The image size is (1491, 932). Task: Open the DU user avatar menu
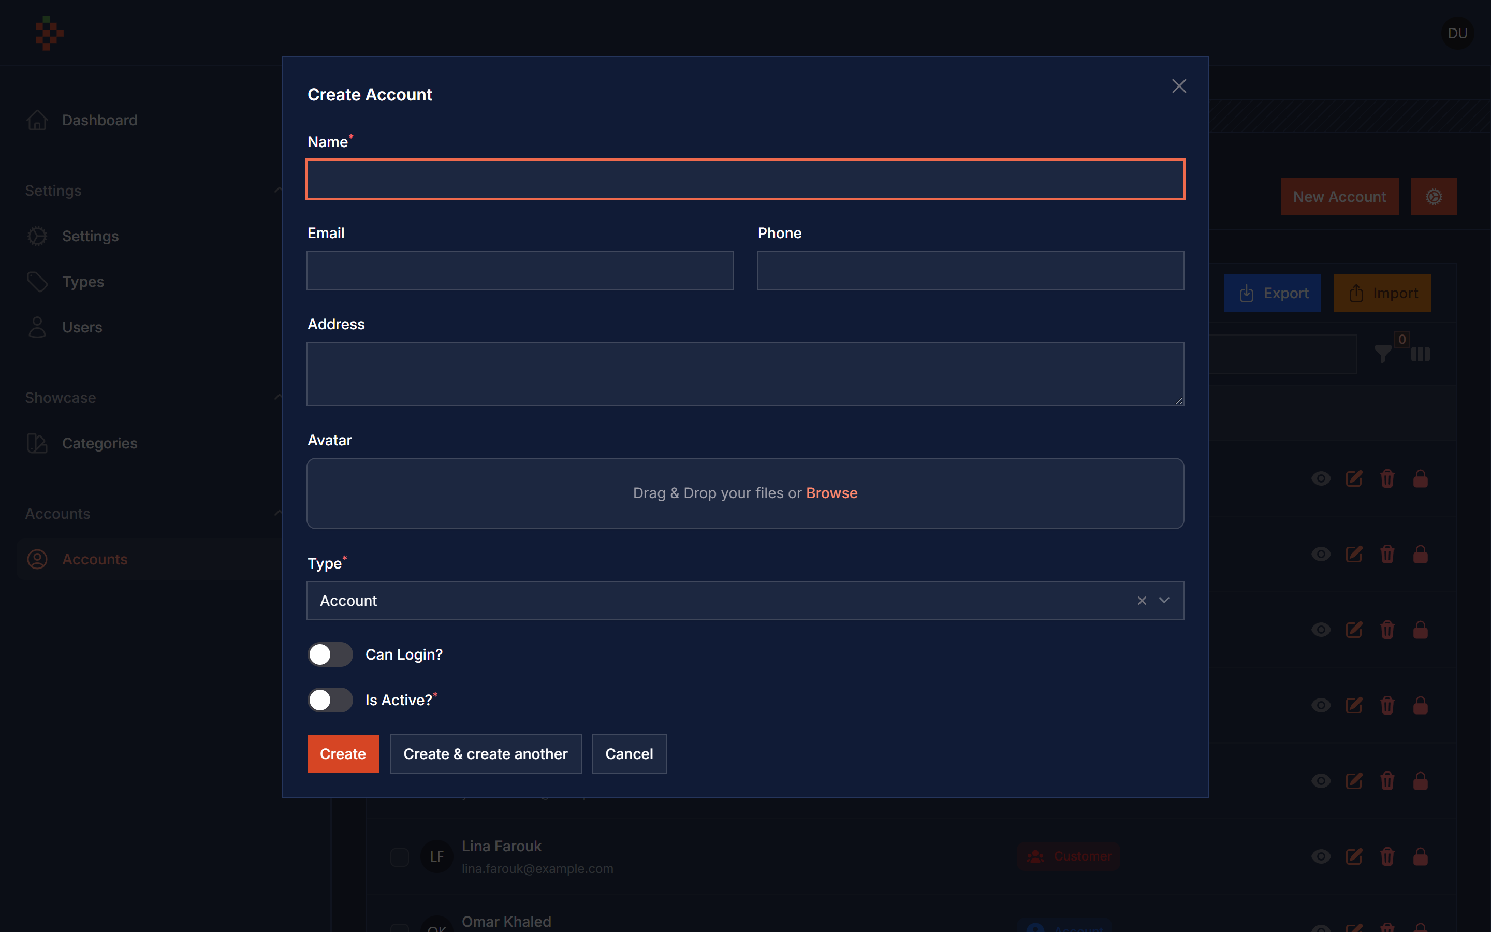click(x=1457, y=33)
